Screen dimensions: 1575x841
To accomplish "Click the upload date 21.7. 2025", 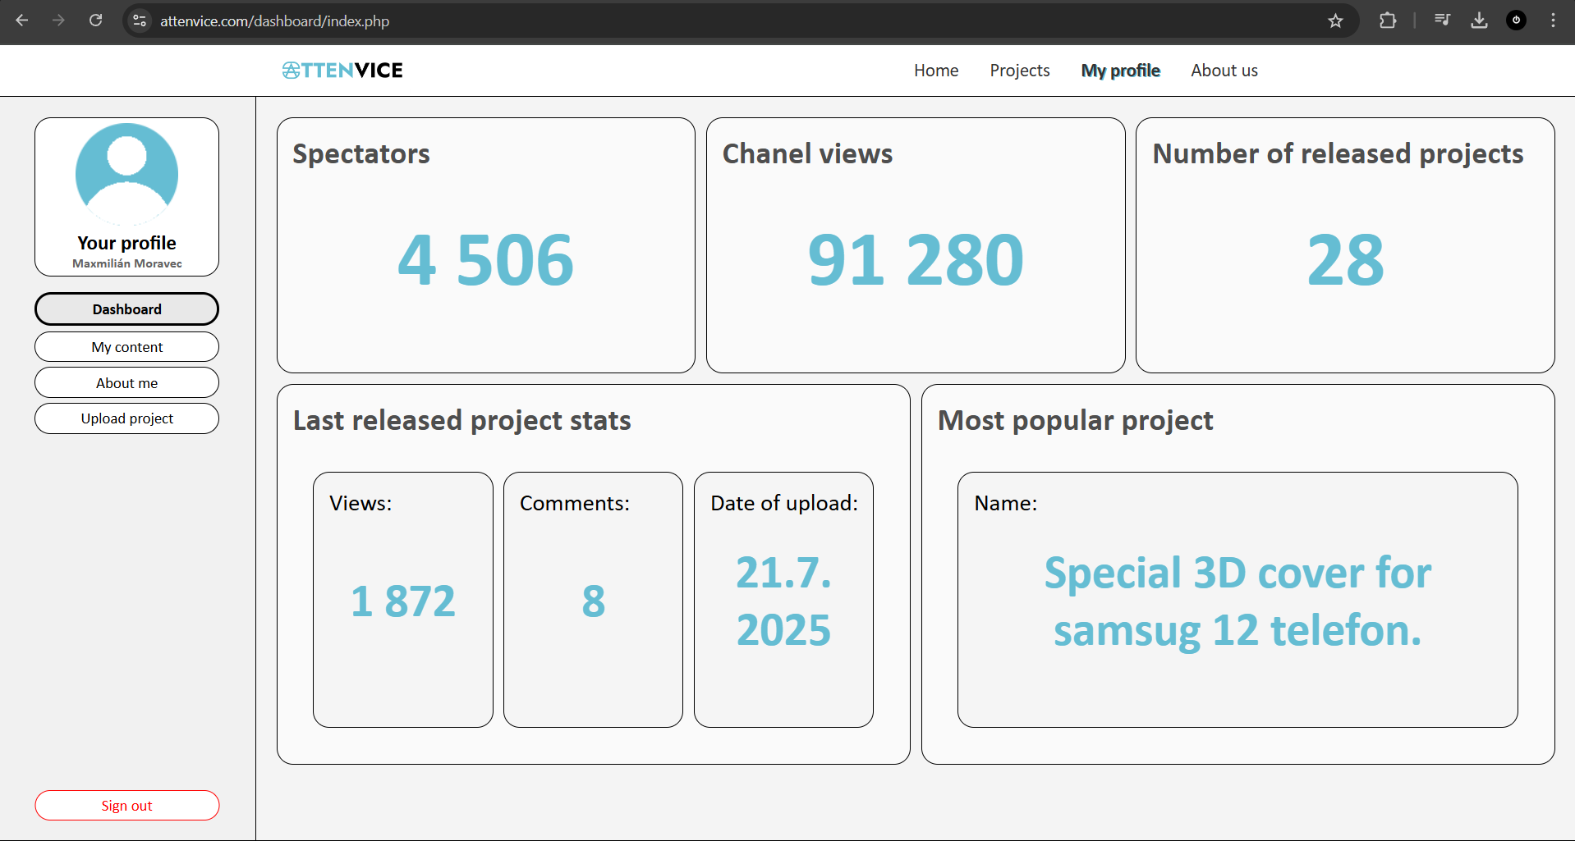I will pyautogui.click(x=783, y=601).
